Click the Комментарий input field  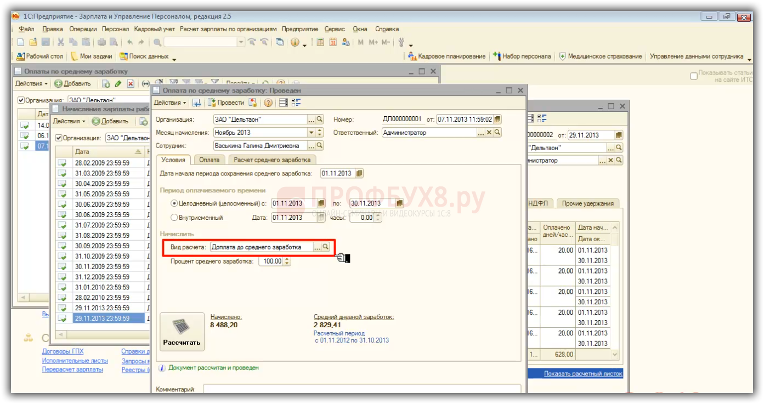[362, 389]
